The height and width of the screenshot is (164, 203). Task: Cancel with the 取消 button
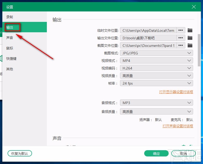coord(183,154)
